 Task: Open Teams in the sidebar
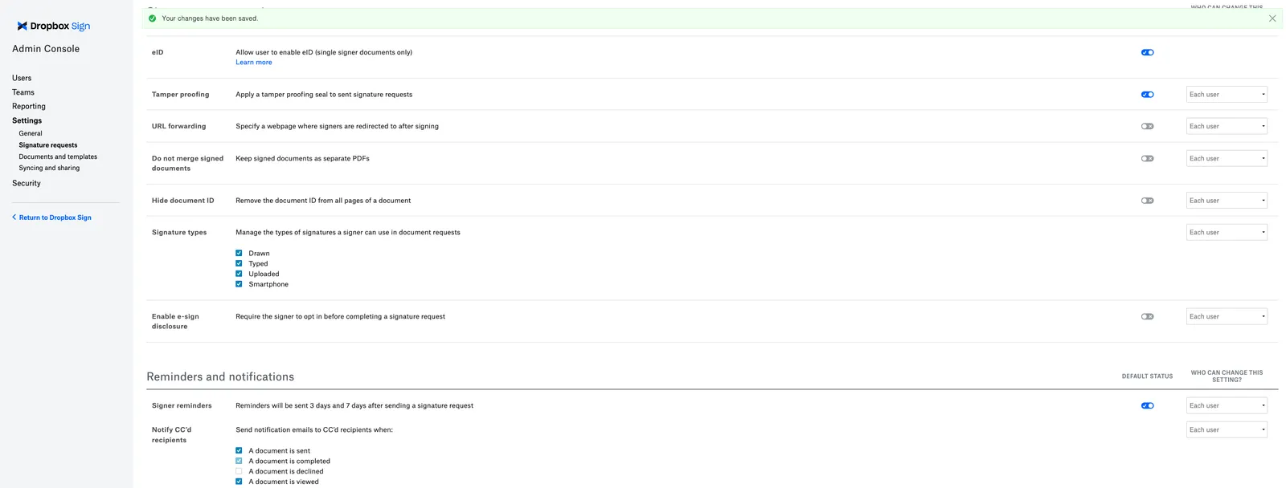click(x=23, y=92)
